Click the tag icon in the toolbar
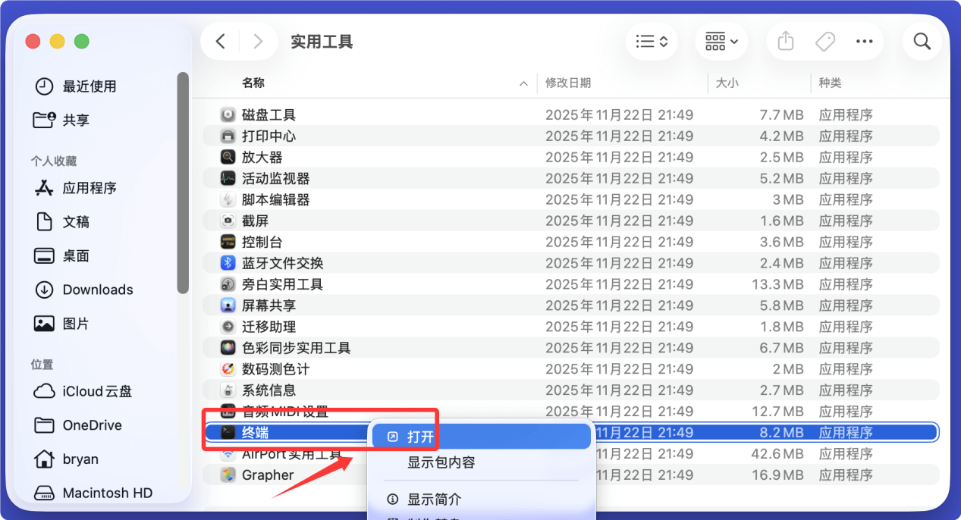This screenshot has width=961, height=520. point(824,41)
